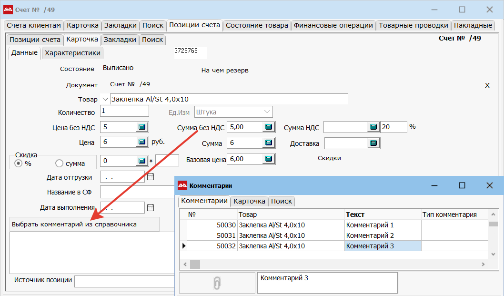Open calculator for Сумма НДС field
The height and width of the screenshot is (296, 504).
tap(373, 127)
